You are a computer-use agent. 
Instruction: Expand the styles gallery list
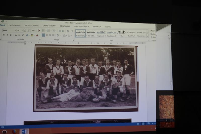click(147, 36)
